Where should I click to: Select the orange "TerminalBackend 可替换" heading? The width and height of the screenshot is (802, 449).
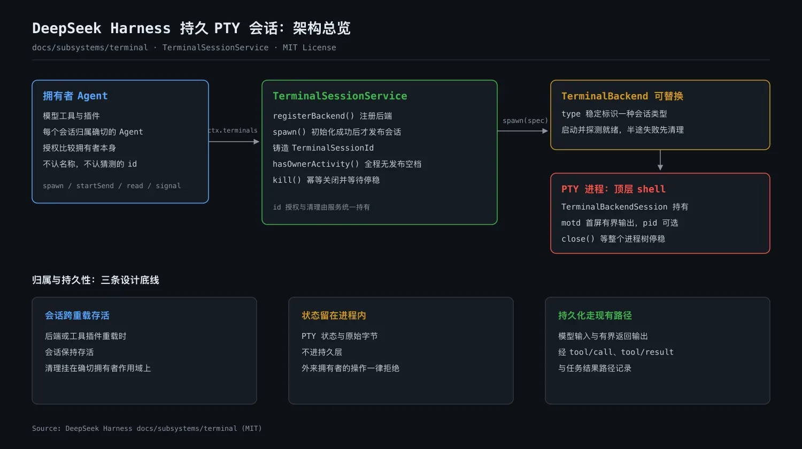pos(622,96)
